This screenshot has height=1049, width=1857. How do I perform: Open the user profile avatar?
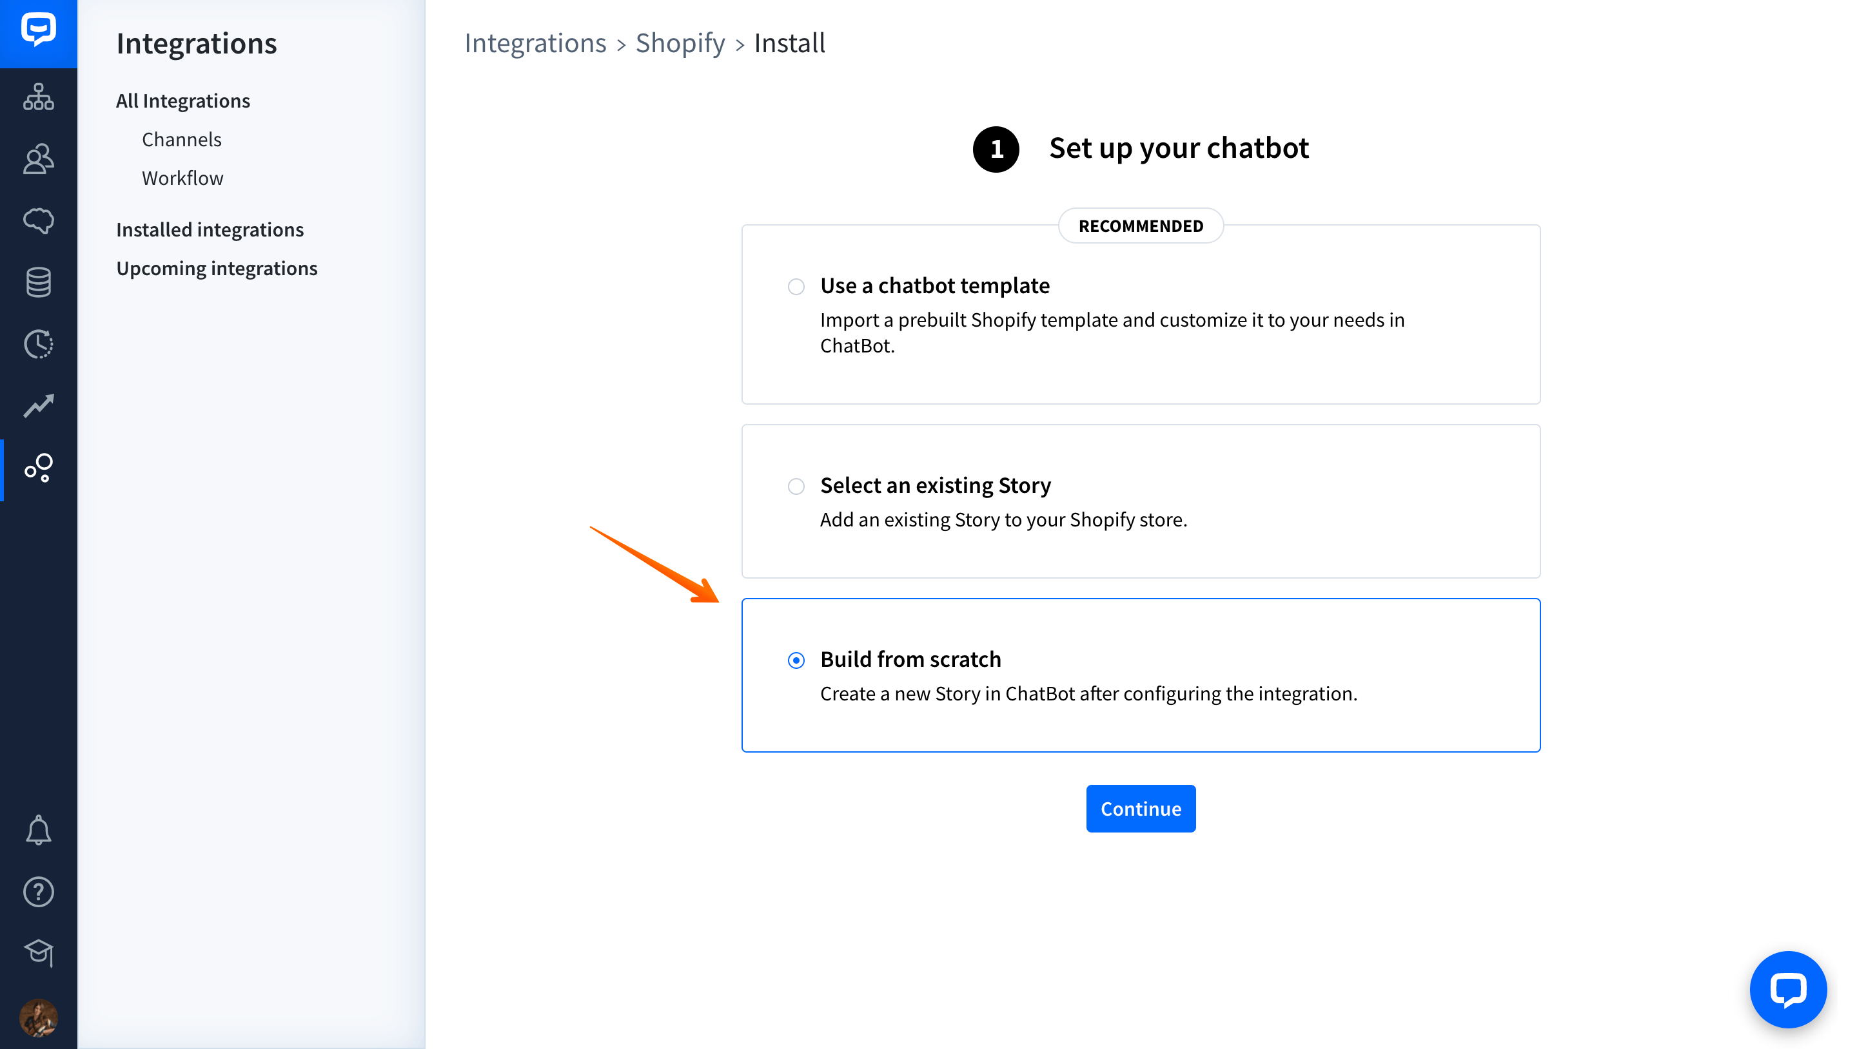38,1017
